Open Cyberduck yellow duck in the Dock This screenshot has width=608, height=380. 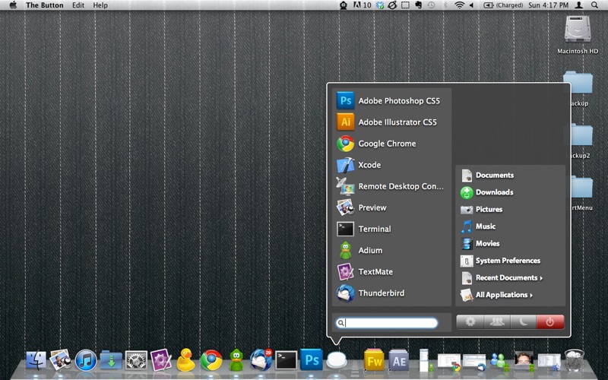coord(185,359)
